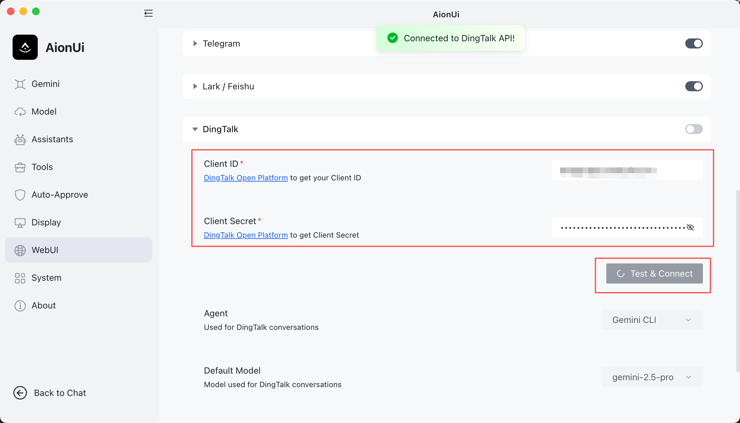Click the Agent label

click(216, 313)
